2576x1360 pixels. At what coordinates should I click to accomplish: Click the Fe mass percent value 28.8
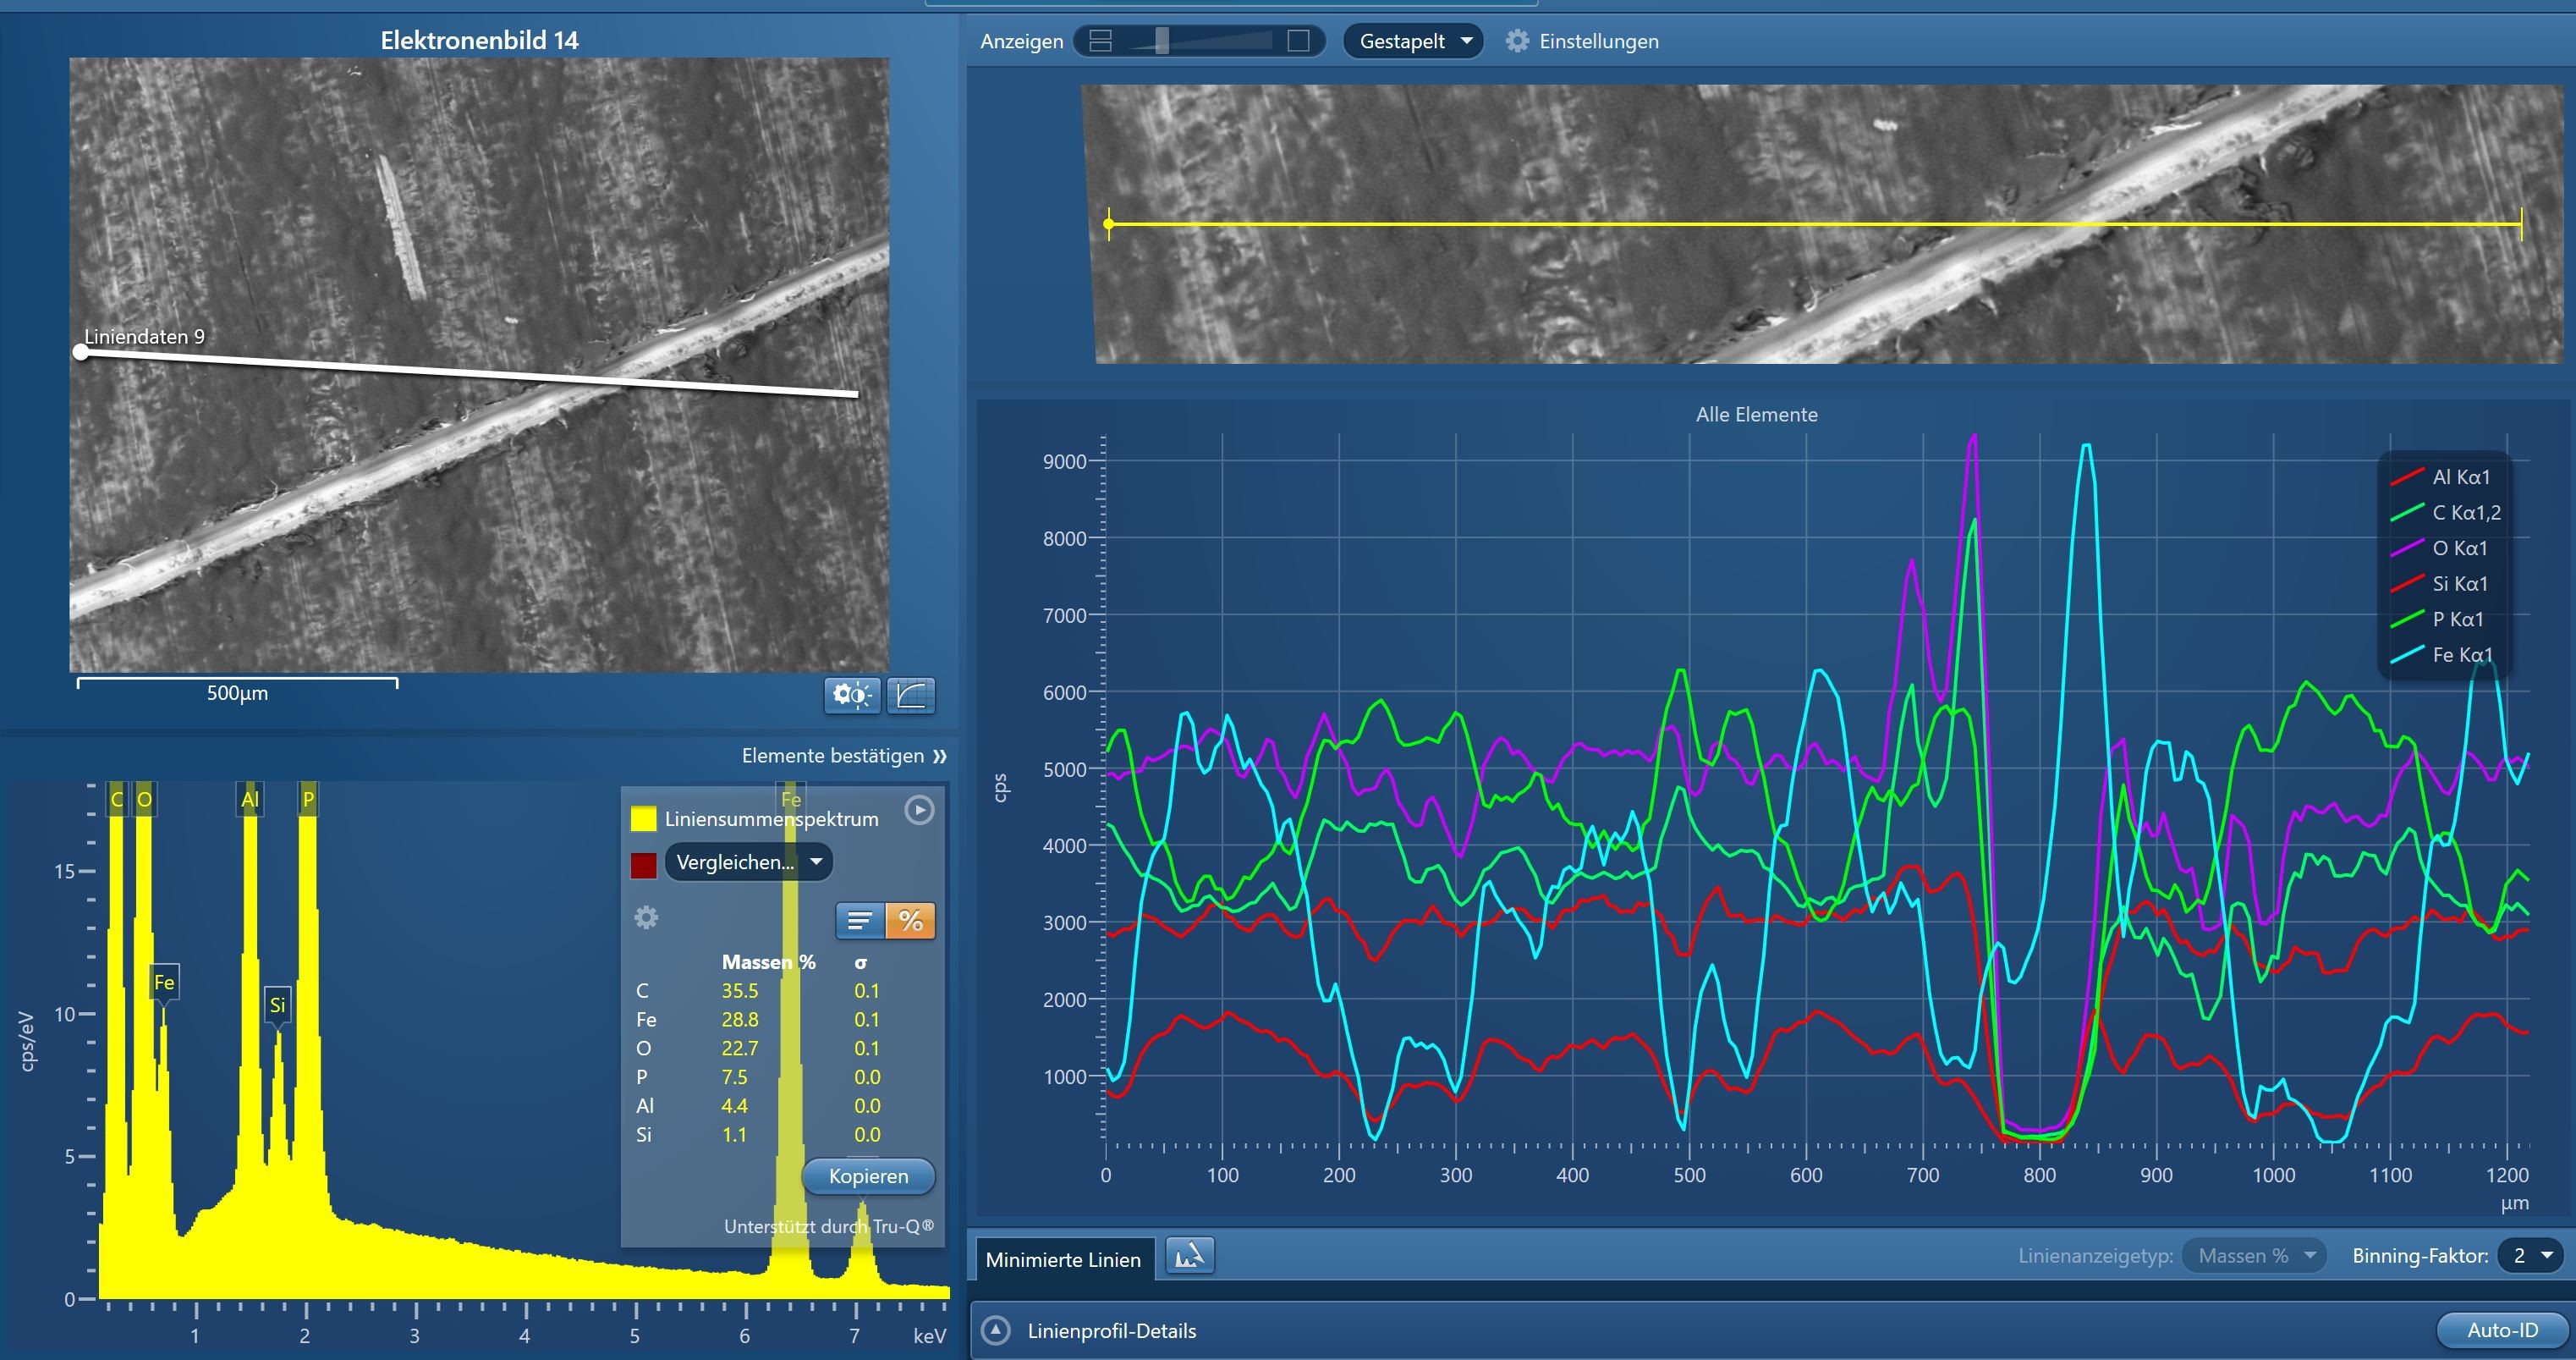(740, 1019)
